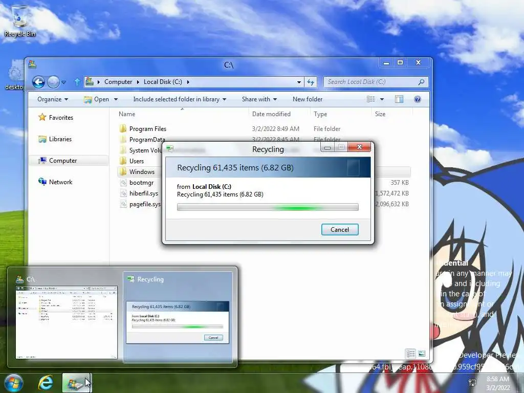Select Libraries in the navigation pane
The height and width of the screenshot is (393, 524).
click(x=60, y=139)
